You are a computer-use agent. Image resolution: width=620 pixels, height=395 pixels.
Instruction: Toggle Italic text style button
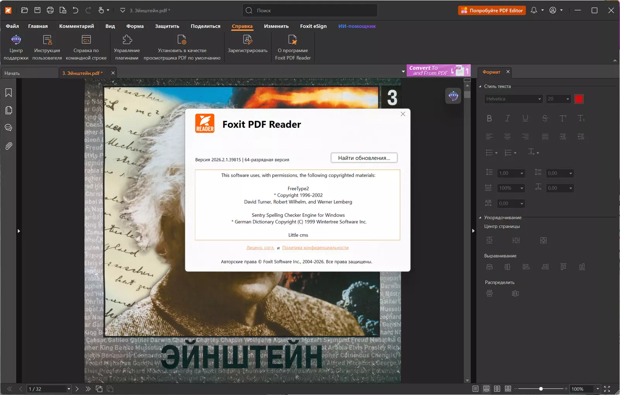507,118
